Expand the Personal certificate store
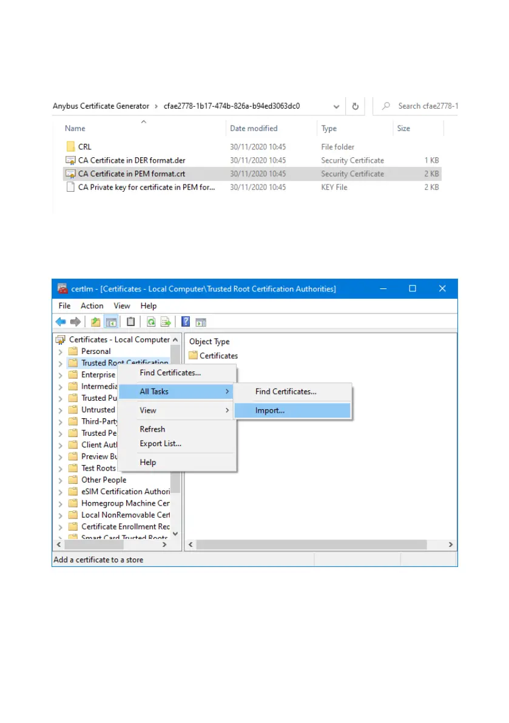This screenshot has height=723, width=509. tap(60, 351)
